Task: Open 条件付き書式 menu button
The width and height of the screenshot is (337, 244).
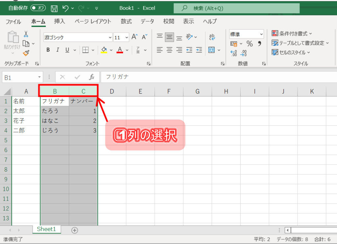Action: pyautogui.click(x=292, y=33)
